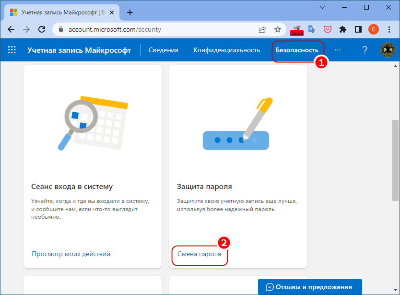The height and width of the screenshot is (295, 400).
Task: Open the Microsoft app launcher grid
Action: (x=12, y=50)
